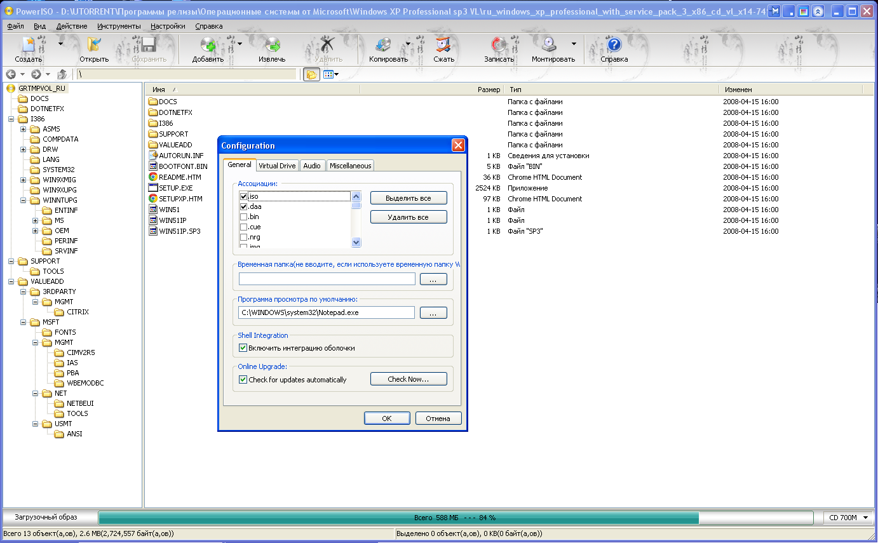Image resolution: width=878 pixels, height=543 pixels.
Task: Select the AUTORUN.INF file icon
Action: (x=153, y=156)
